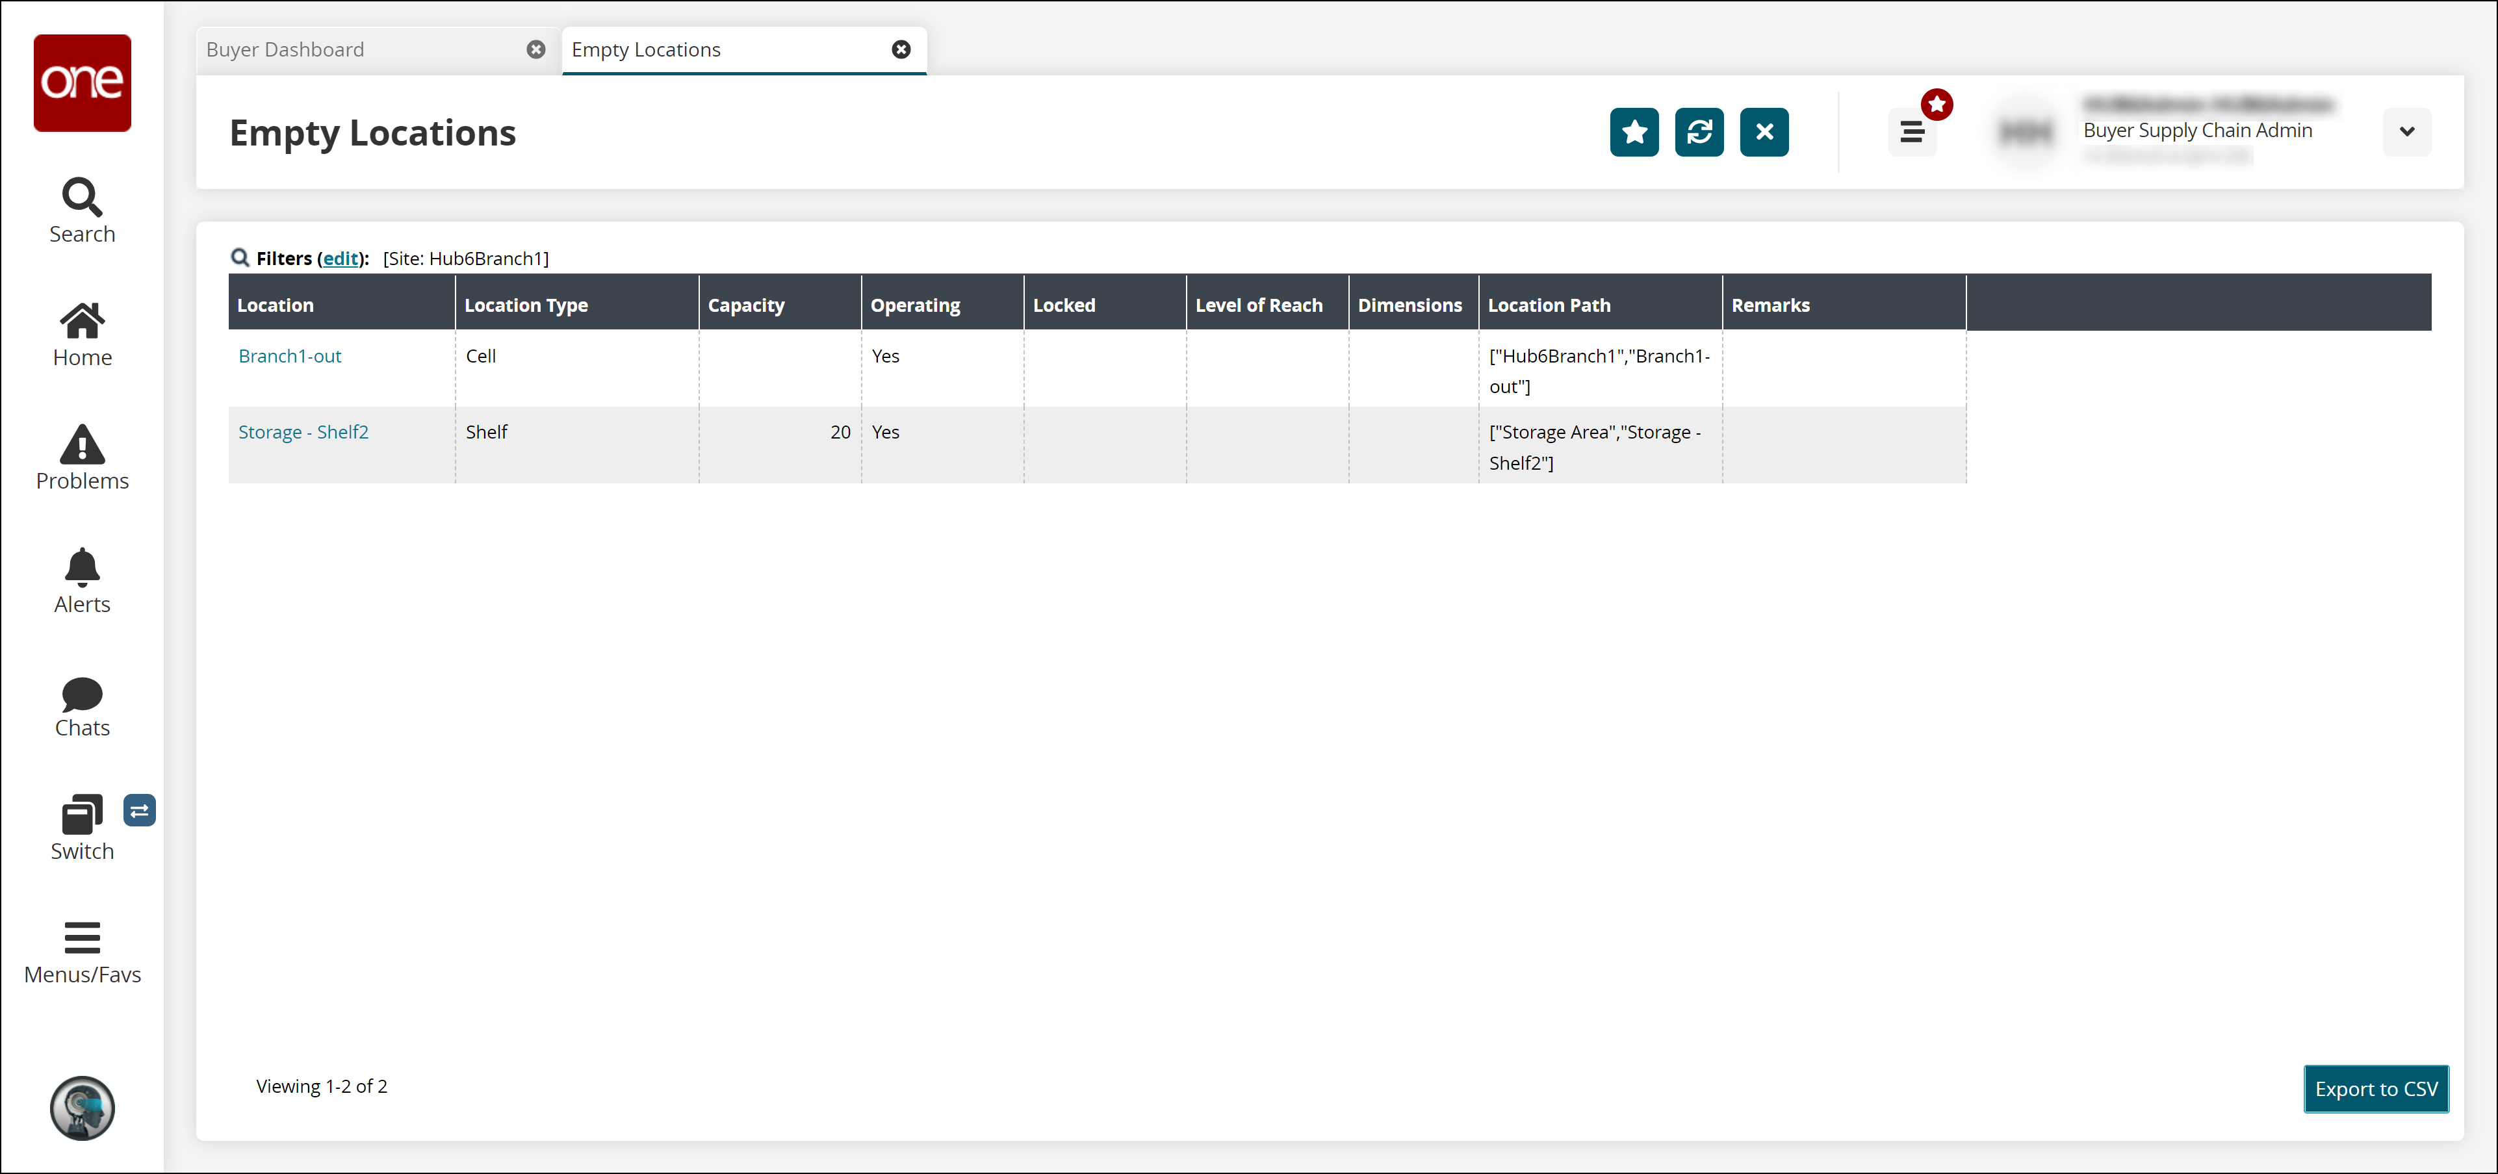
Task: Switch to the Buyer Dashboard tab
Action: point(285,49)
